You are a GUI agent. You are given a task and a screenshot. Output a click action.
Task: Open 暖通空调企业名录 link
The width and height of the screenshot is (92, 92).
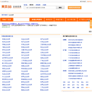click(x=46, y=63)
